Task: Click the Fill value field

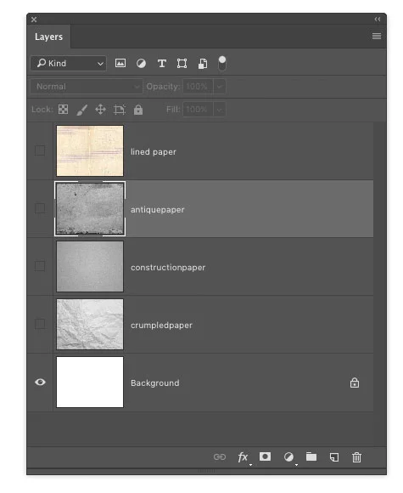Action: pyautogui.click(x=198, y=110)
